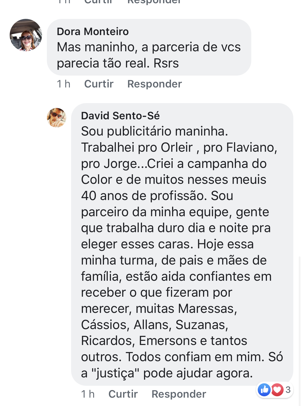Reply to David Sento-Sé's comment with Responder
303x406 pixels.
179,394
